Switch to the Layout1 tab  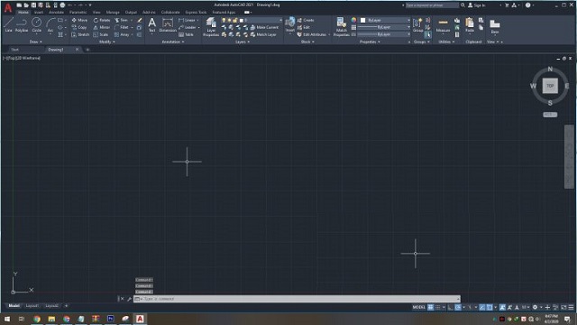(32, 306)
